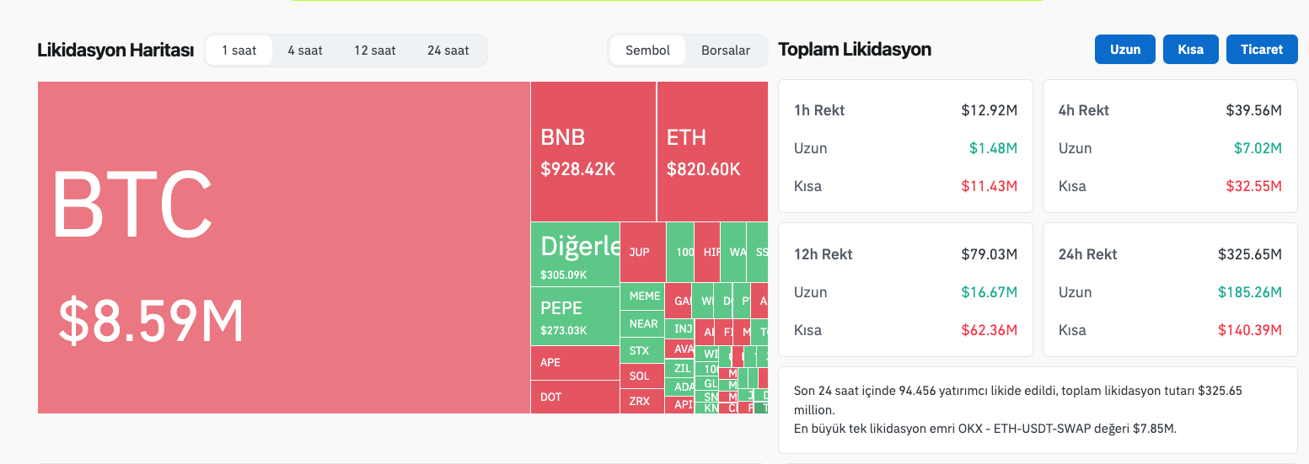Show the 12 saat liquidation map
Viewport: 1309px width, 464px height.
pyautogui.click(x=374, y=51)
